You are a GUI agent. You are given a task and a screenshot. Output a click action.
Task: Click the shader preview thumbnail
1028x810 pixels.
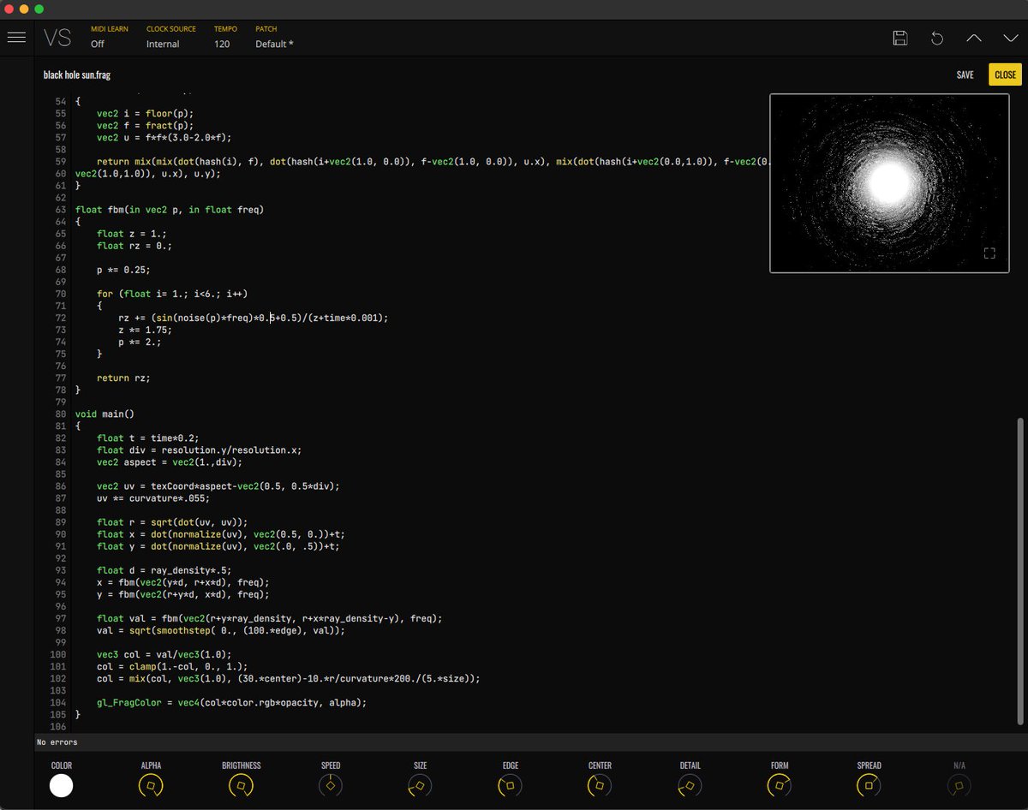890,183
